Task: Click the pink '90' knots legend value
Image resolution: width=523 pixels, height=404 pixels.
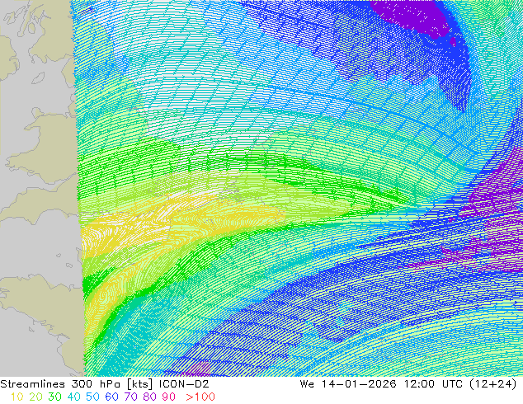Action: (x=169, y=397)
